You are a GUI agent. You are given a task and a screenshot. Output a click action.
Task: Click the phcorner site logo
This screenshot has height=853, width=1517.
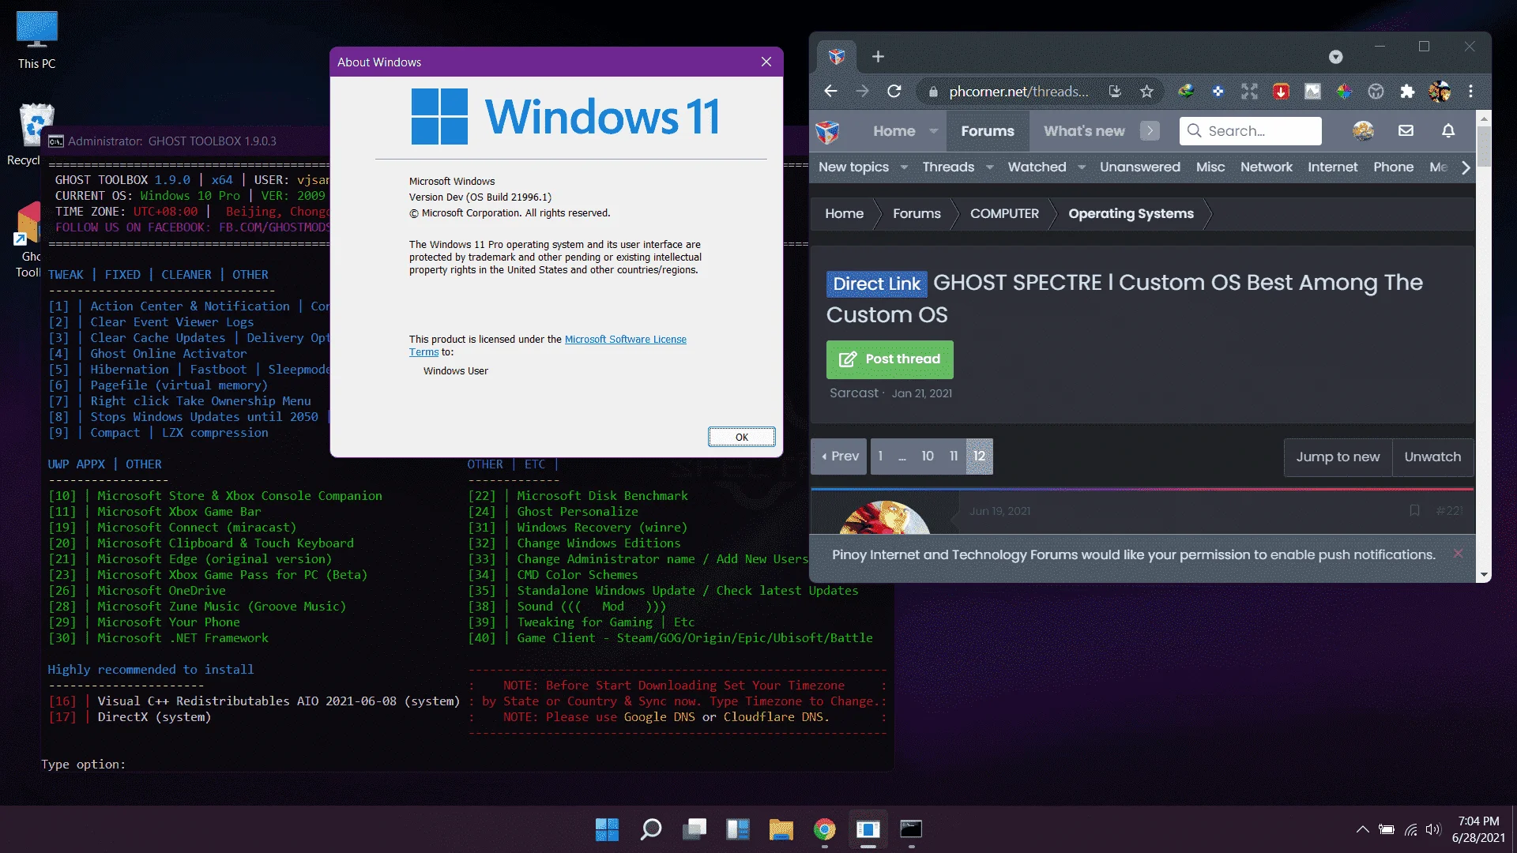(x=827, y=131)
